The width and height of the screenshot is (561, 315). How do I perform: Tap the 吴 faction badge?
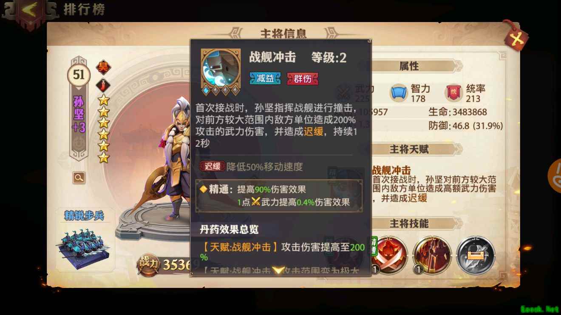click(x=103, y=67)
